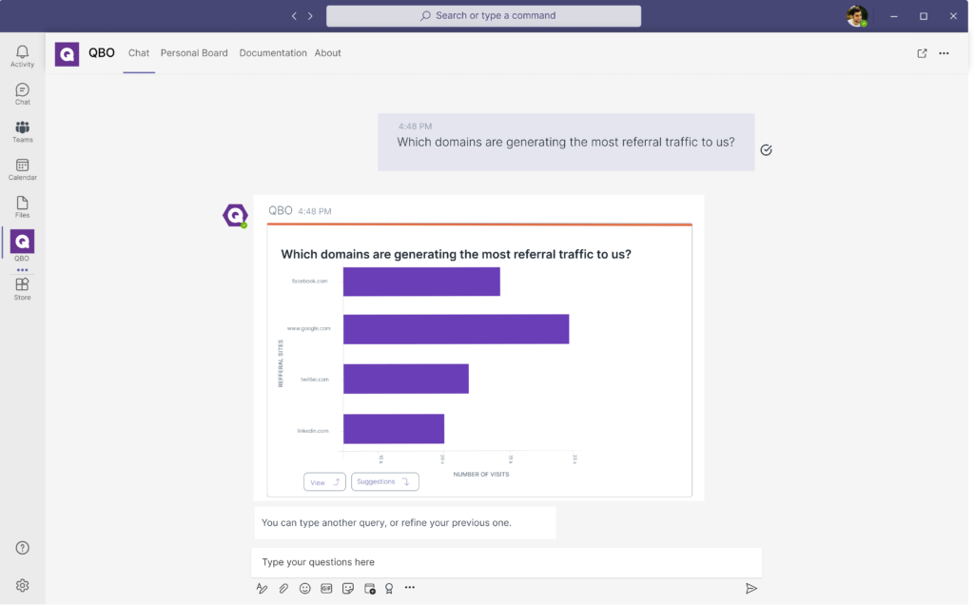Open the Activity feed in sidebar
The width and height of the screenshot is (974, 605).
click(22, 56)
